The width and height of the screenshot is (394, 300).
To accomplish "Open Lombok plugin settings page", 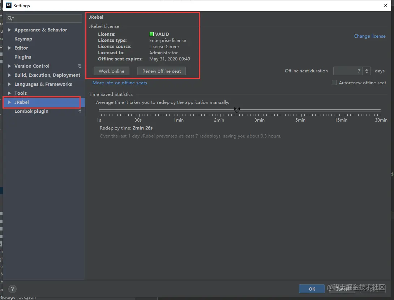I will (x=31, y=111).
